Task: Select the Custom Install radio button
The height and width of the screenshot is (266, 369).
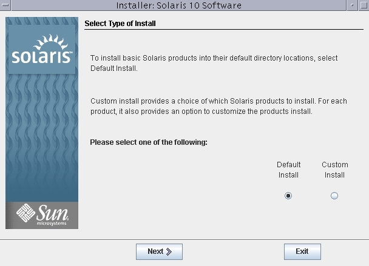Action: tap(334, 196)
